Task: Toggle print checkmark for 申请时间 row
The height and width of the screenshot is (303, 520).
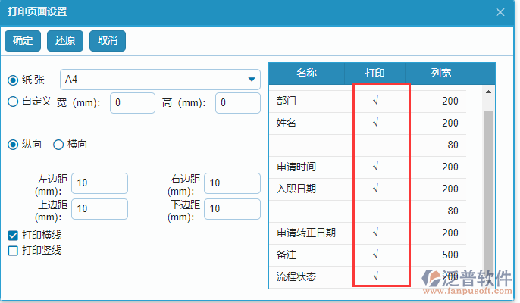Action: pyautogui.click(x=375, y=167)
